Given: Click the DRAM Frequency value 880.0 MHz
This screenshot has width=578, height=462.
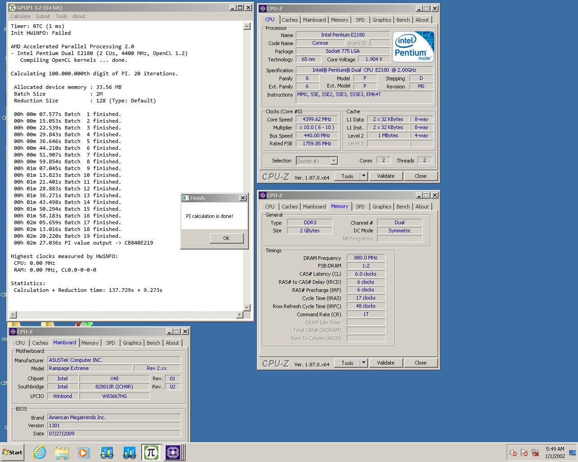Looking at the screenshot, I should (x=366, y=258).
